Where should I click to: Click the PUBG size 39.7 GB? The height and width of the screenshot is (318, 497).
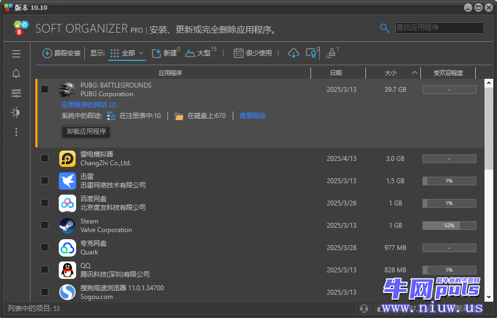pos(395,90)
